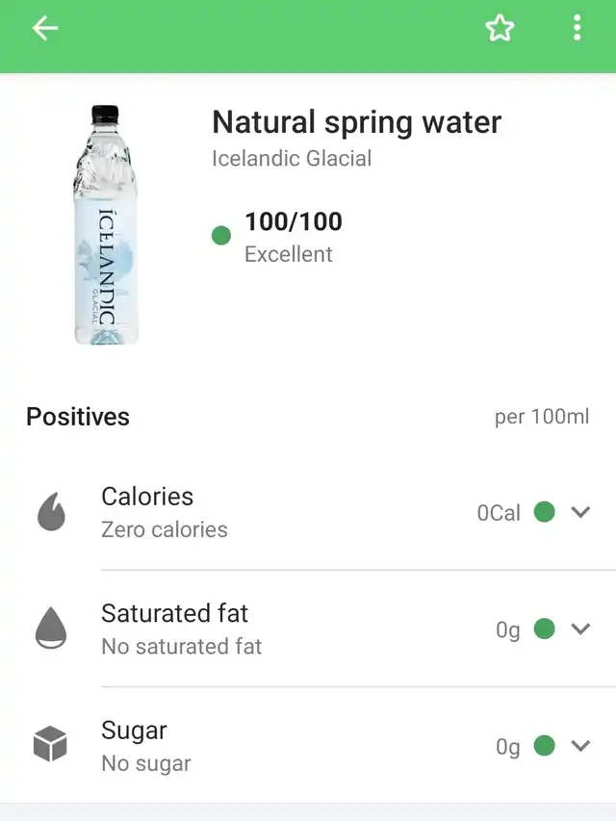616x821 pixels.
Task: Tap the per 100ml unit label
Action: point(542,418)
